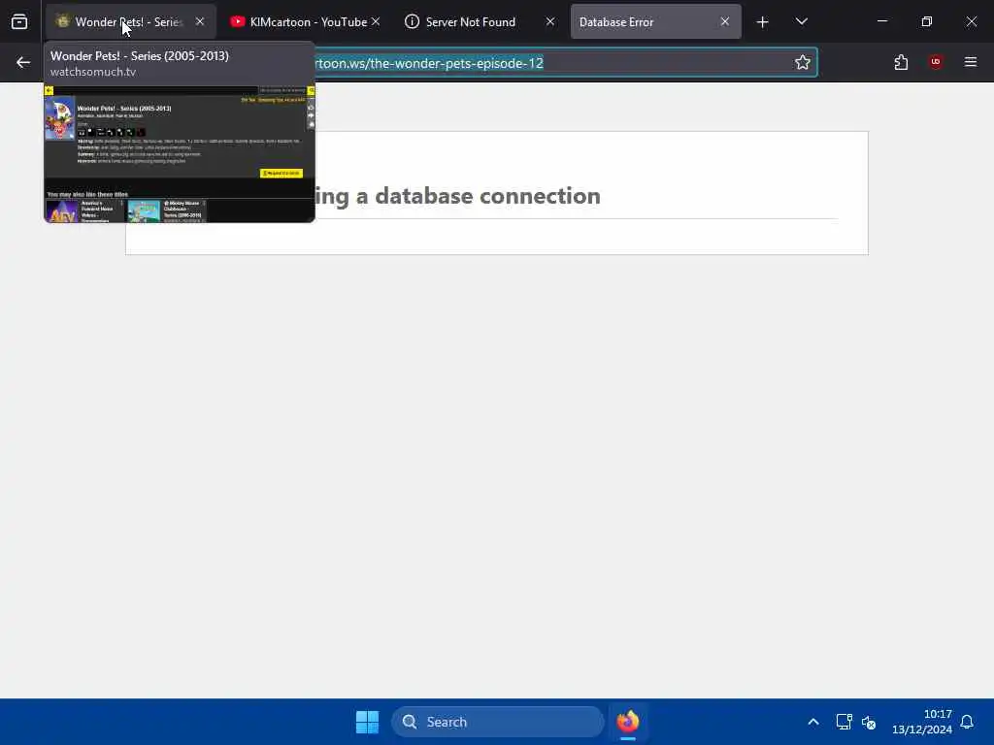This screenshot has height=745, width=994.
Task: Close the KIMcartoon - YouTube tab
Action: click(x=376, y=21)
